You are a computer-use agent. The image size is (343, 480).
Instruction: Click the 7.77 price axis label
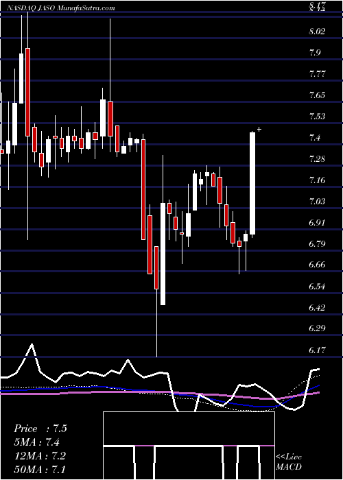coord(317,74)
